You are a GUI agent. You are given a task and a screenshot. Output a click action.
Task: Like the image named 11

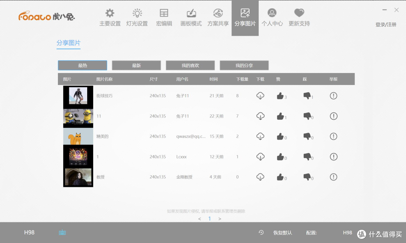(x=280, y=116)
